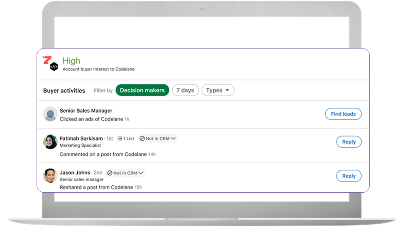Image resolution: width=404 pixels, height=227 pixels.
Task: Click the Marketing Specialist job title
Action: point(80,145)
